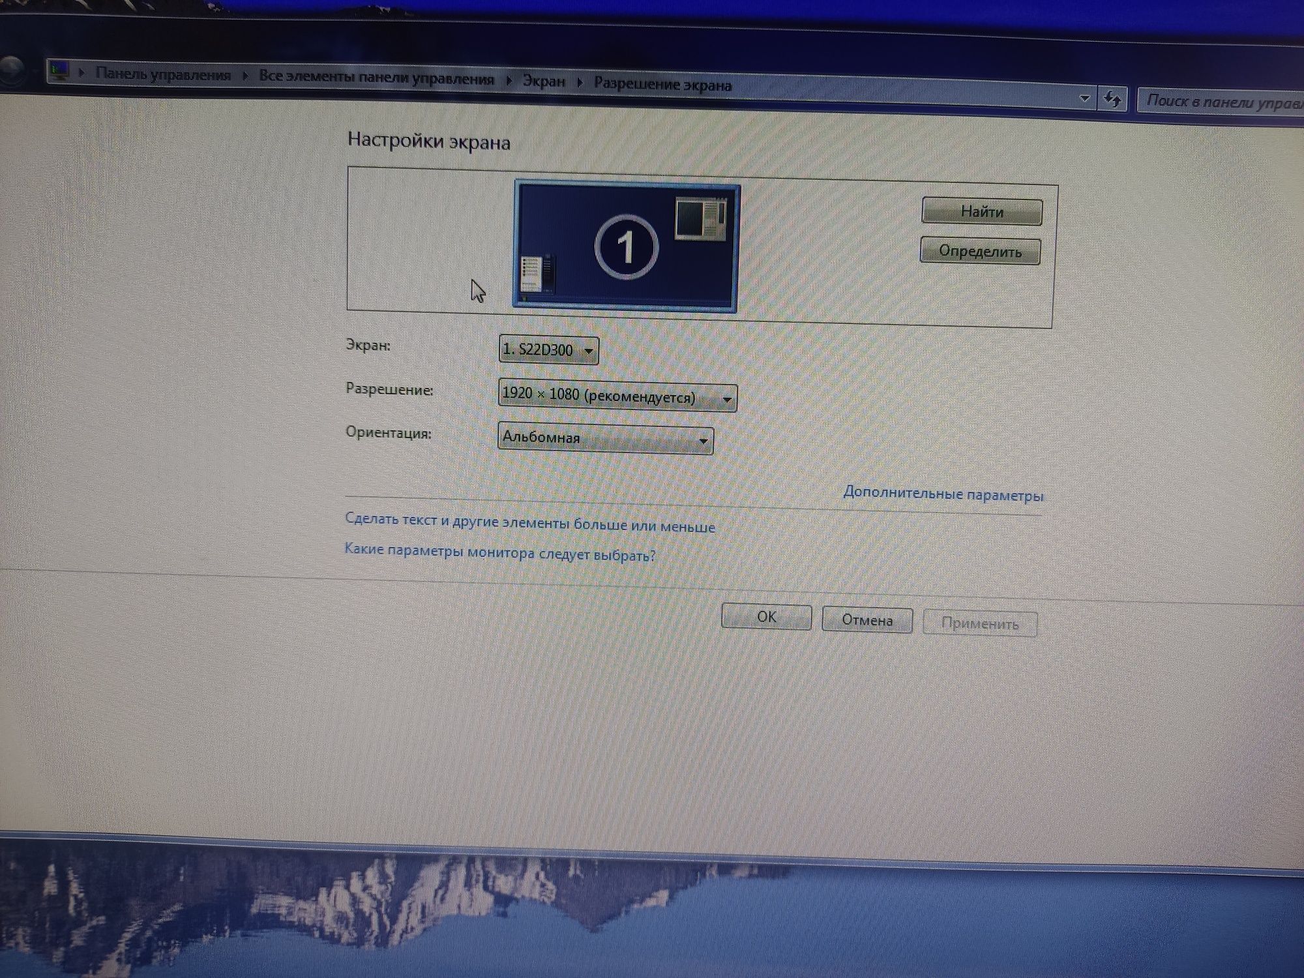Confirm settings with the OK button
Image resolution: width=1304 pixels, height=978 pixels.
[767, 617]
